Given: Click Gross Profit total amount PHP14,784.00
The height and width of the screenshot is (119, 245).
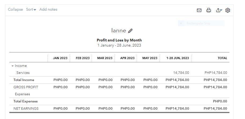Looking at the screenshot, I should click(215, 87).
